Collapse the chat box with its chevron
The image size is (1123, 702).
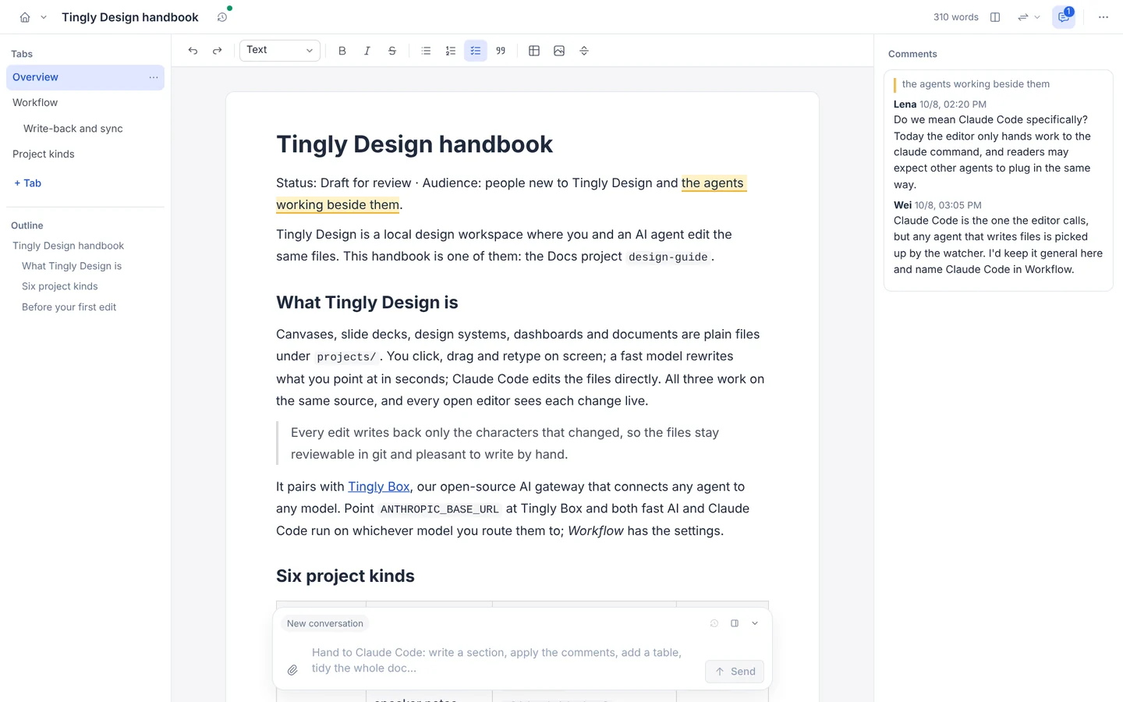(755, 623)
